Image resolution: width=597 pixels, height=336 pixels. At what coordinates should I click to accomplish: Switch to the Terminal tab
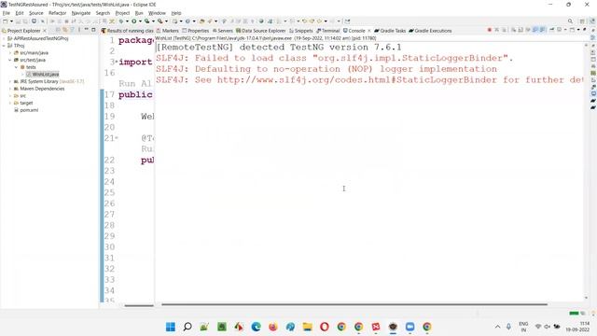tap(328, 31)
